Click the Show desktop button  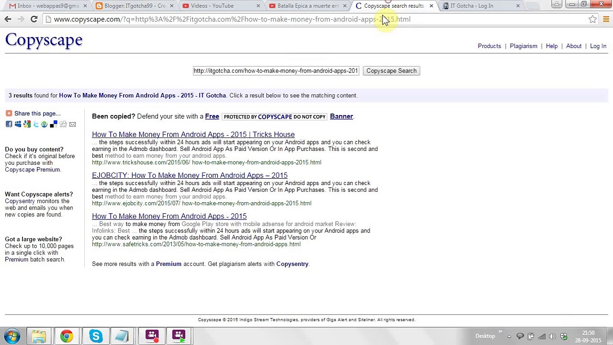pos(609,336)
